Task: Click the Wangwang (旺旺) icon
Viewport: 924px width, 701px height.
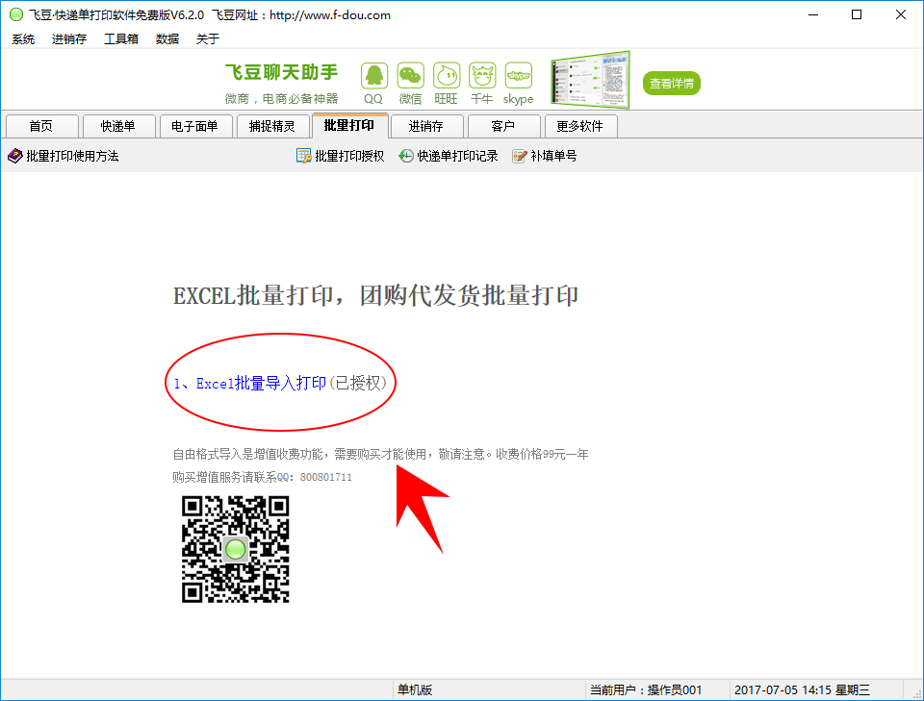Action: pyautogui.click(x=447, y=76)
